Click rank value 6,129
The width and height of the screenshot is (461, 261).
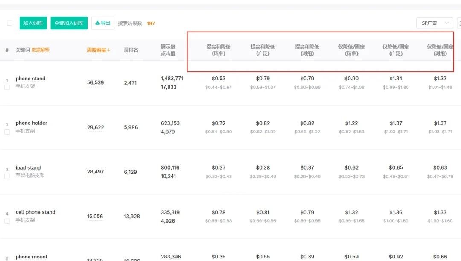tap(130, 172)
